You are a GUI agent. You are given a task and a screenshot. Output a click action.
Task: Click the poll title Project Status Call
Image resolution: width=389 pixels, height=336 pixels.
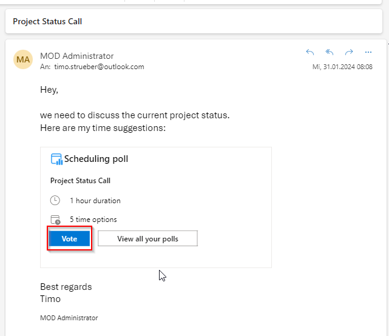80,181
